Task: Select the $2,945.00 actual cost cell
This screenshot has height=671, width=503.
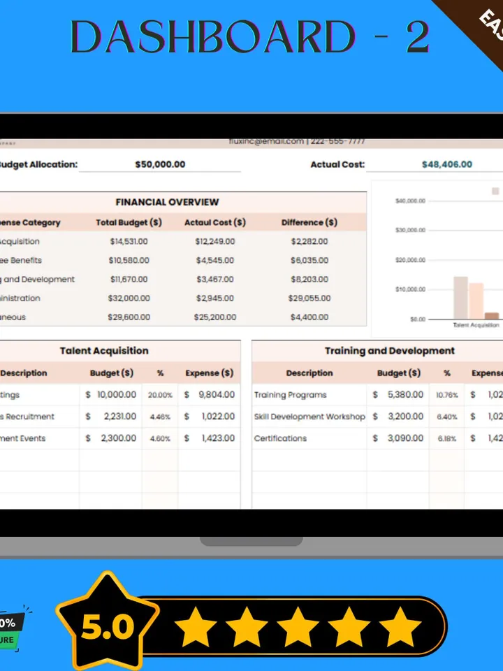Action: (215, 298)
